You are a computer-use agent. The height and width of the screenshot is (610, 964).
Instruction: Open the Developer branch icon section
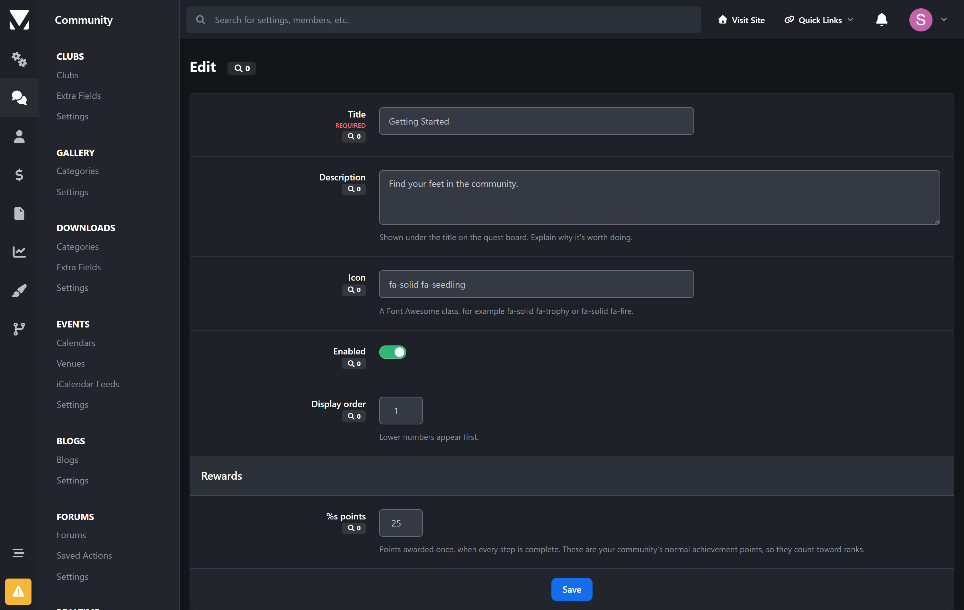coord(19,328)
